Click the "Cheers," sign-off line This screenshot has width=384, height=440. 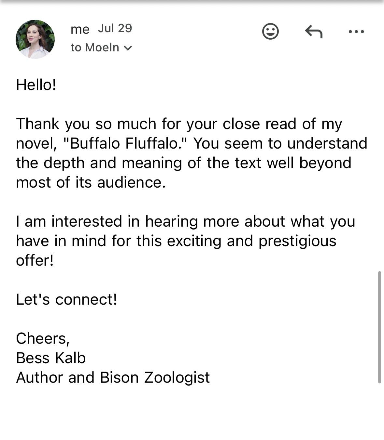(x=43, y=339)
